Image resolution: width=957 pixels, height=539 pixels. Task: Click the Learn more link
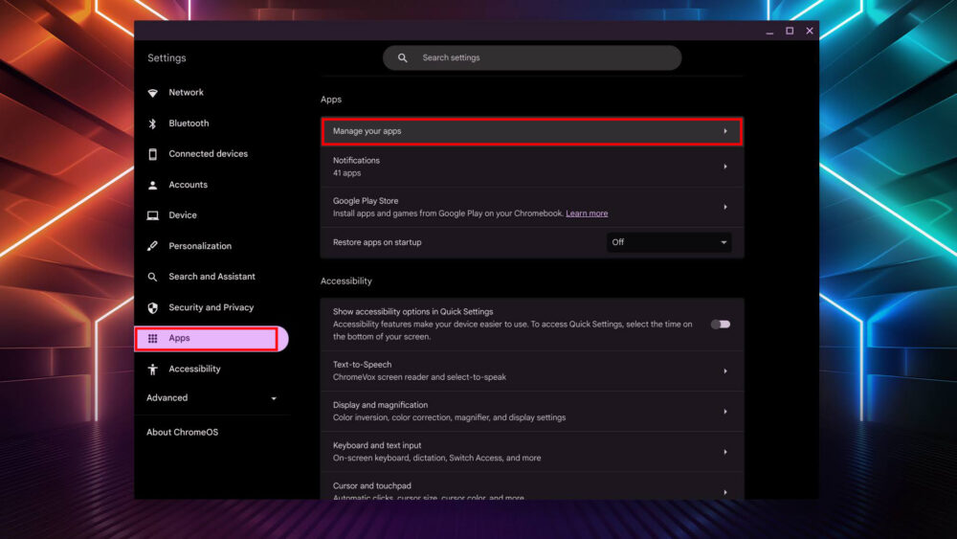tap(587, 213)
